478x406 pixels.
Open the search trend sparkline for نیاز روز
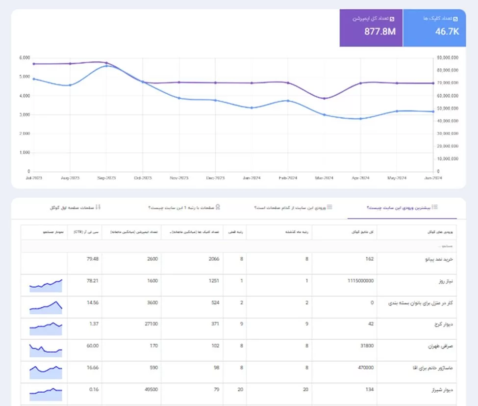tap(46, 286)
